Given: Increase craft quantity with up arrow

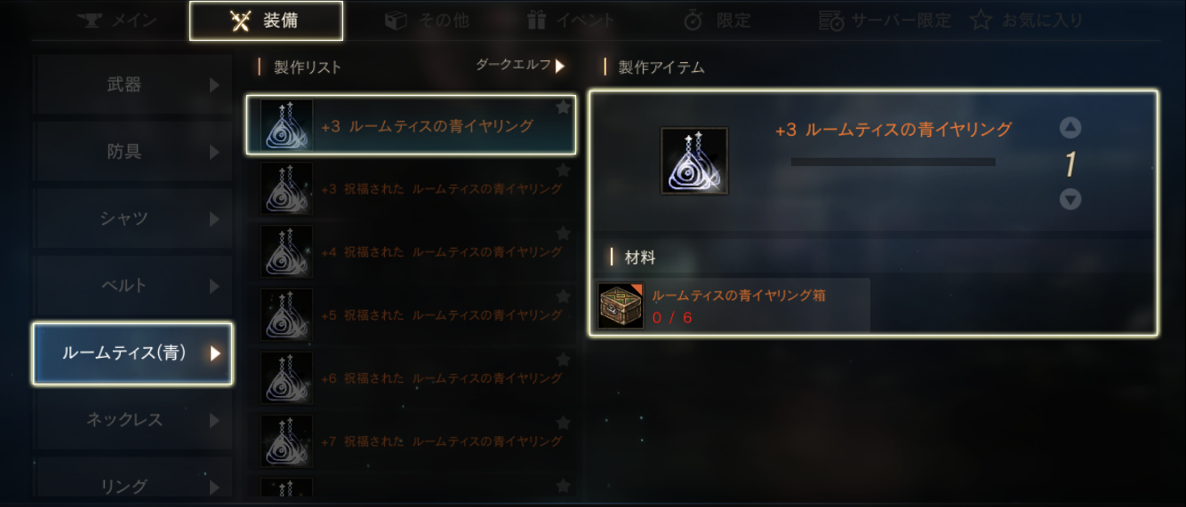Looking at the screenshot, I should tap(1070, 128).
